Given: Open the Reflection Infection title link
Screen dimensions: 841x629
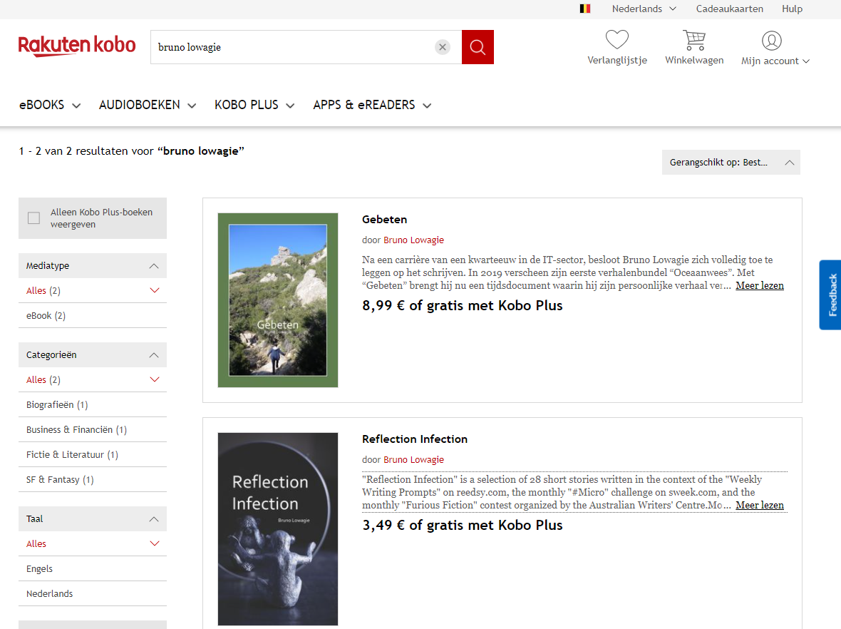Looking at the screenshot, I should point(415,439).
